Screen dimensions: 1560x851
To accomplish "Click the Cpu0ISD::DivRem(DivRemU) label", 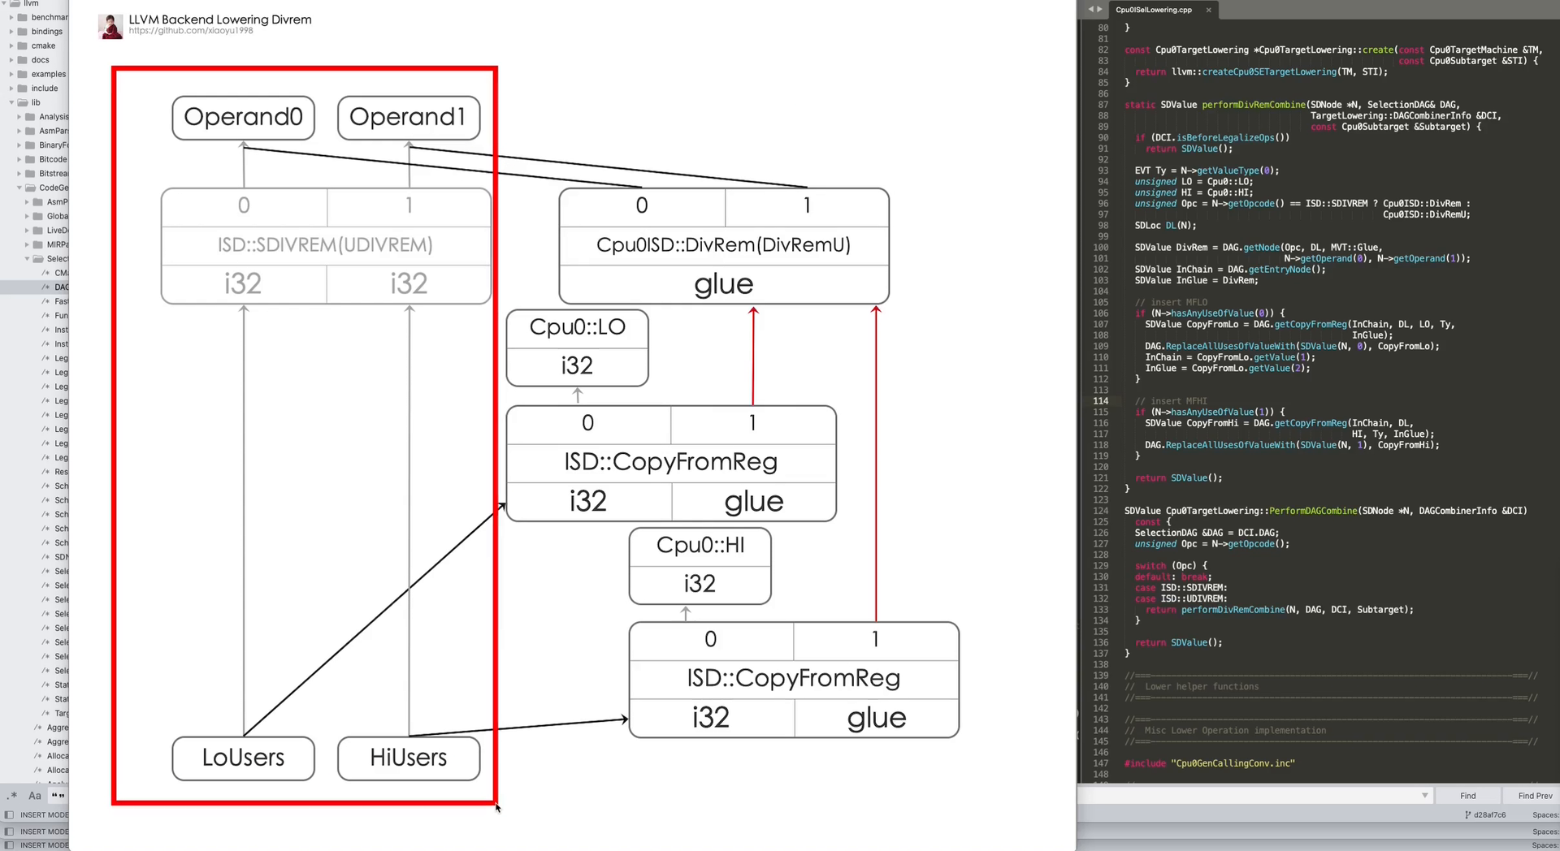I will 723,245.
